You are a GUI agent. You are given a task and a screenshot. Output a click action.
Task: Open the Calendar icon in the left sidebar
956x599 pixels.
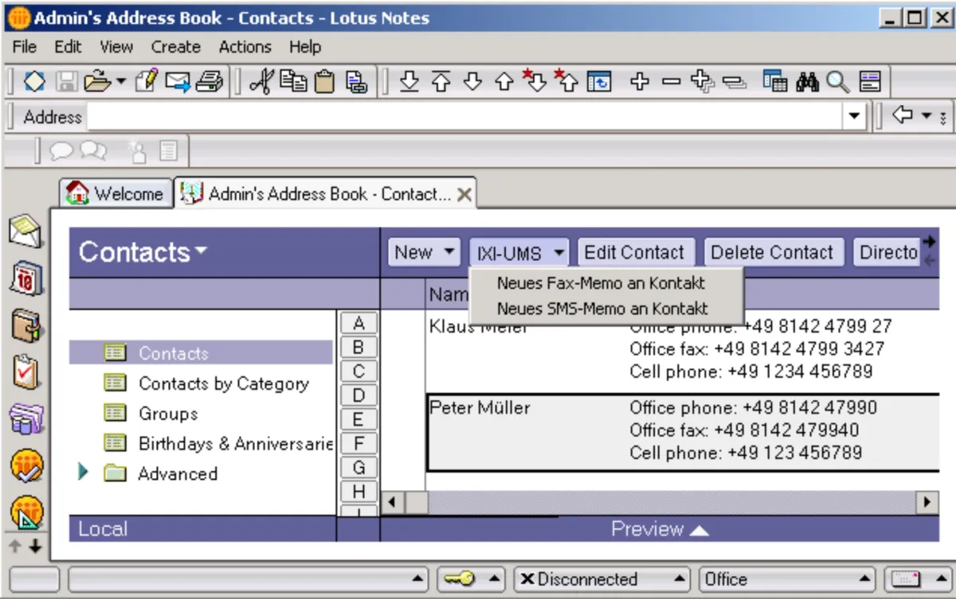[26, 274]
